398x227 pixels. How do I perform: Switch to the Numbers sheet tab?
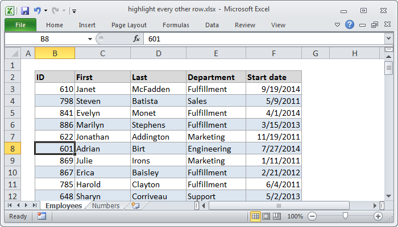coord(106,206)
